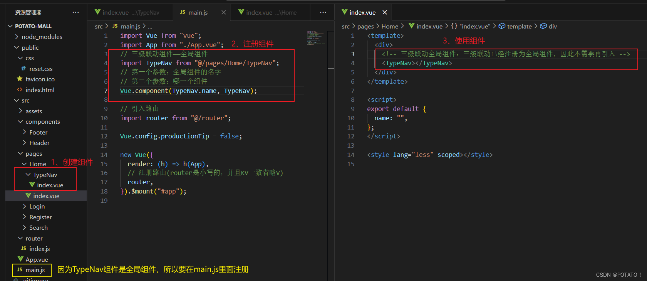The image size is (647, 281).
Task: Collapse the src folder
Action: pyautogui.click(x=17, y=100)
